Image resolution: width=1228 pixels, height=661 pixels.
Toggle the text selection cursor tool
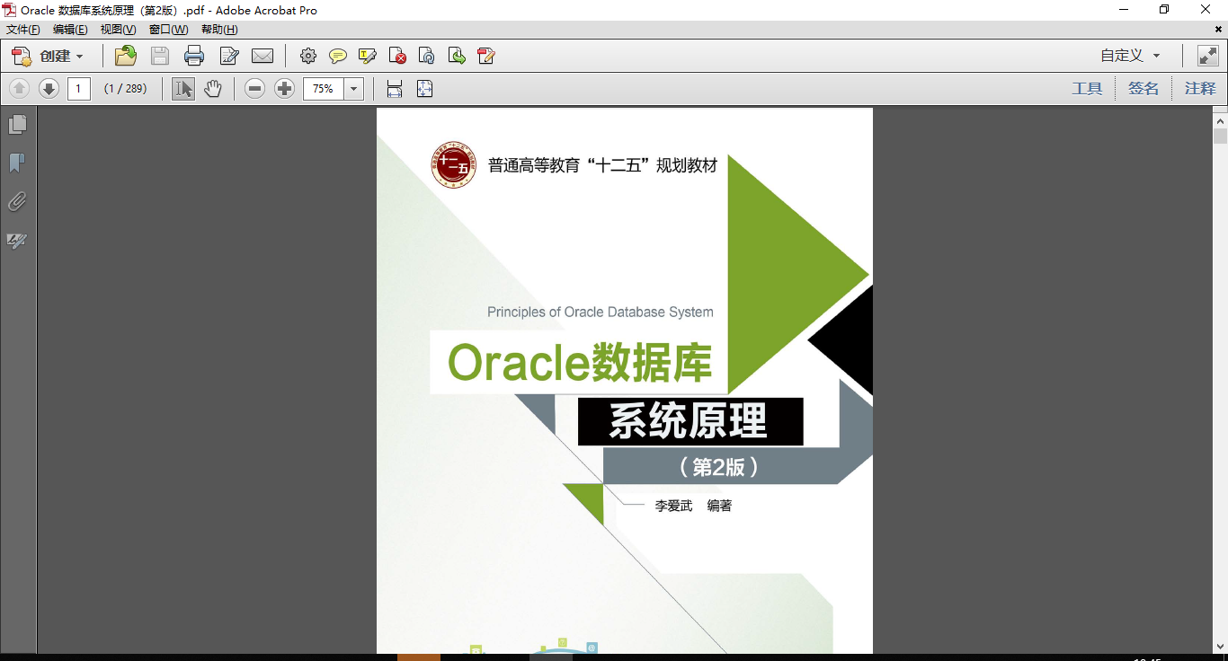(183, 88)
